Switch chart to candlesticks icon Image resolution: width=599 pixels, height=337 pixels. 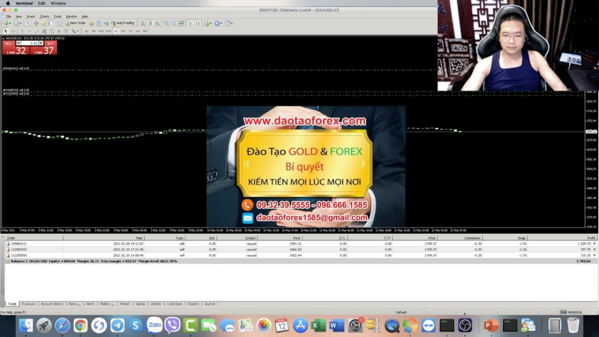150,23
